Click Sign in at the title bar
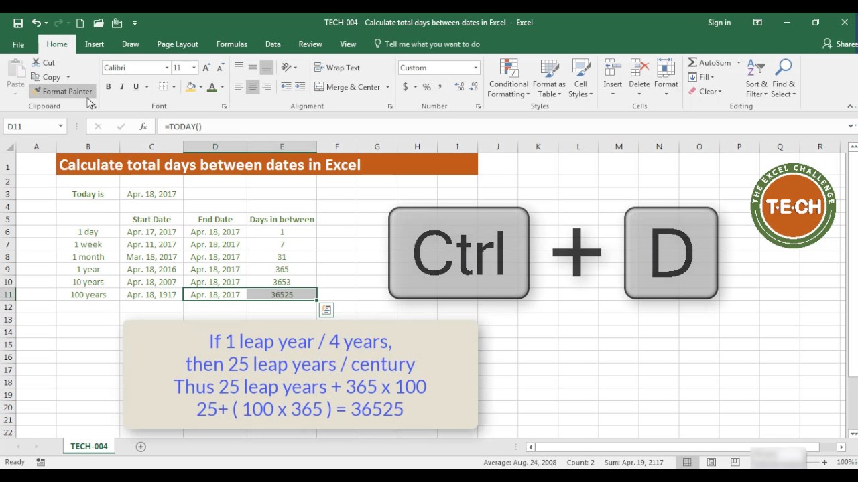This screenshot has width=858, height=482. point(719,23)
